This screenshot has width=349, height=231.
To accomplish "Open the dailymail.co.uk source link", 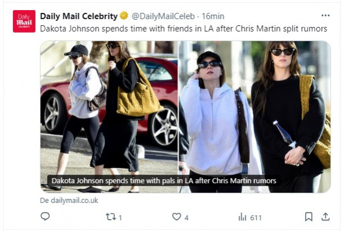I will [69, 200].
